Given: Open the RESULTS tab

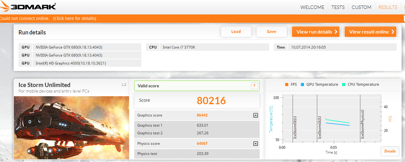Looking at the screenshot, I should pyautogui.click(x=388, y=7).
